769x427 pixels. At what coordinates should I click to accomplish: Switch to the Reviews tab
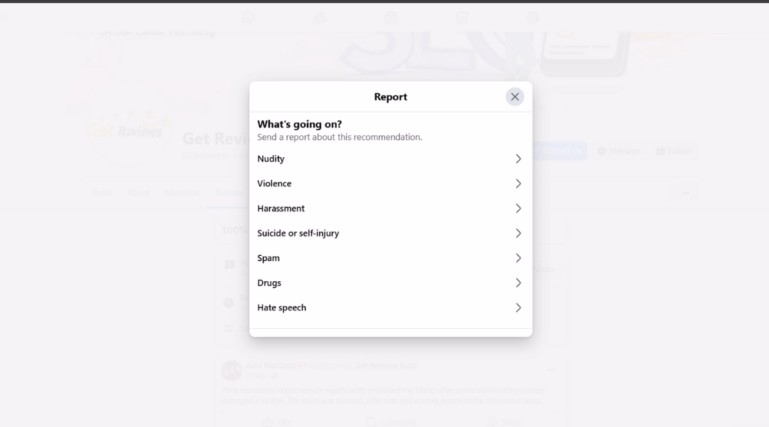228,192
